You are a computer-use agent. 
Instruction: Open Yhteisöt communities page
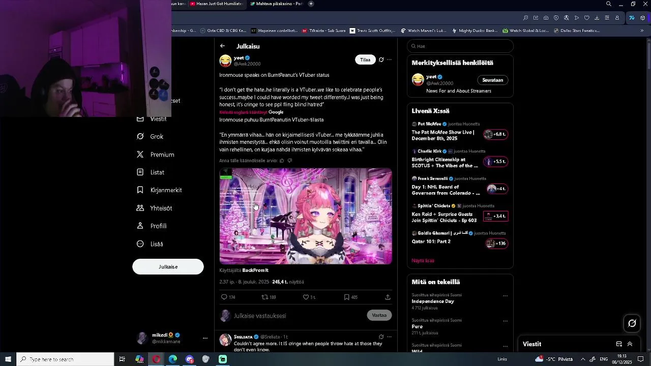pos(154,208)
